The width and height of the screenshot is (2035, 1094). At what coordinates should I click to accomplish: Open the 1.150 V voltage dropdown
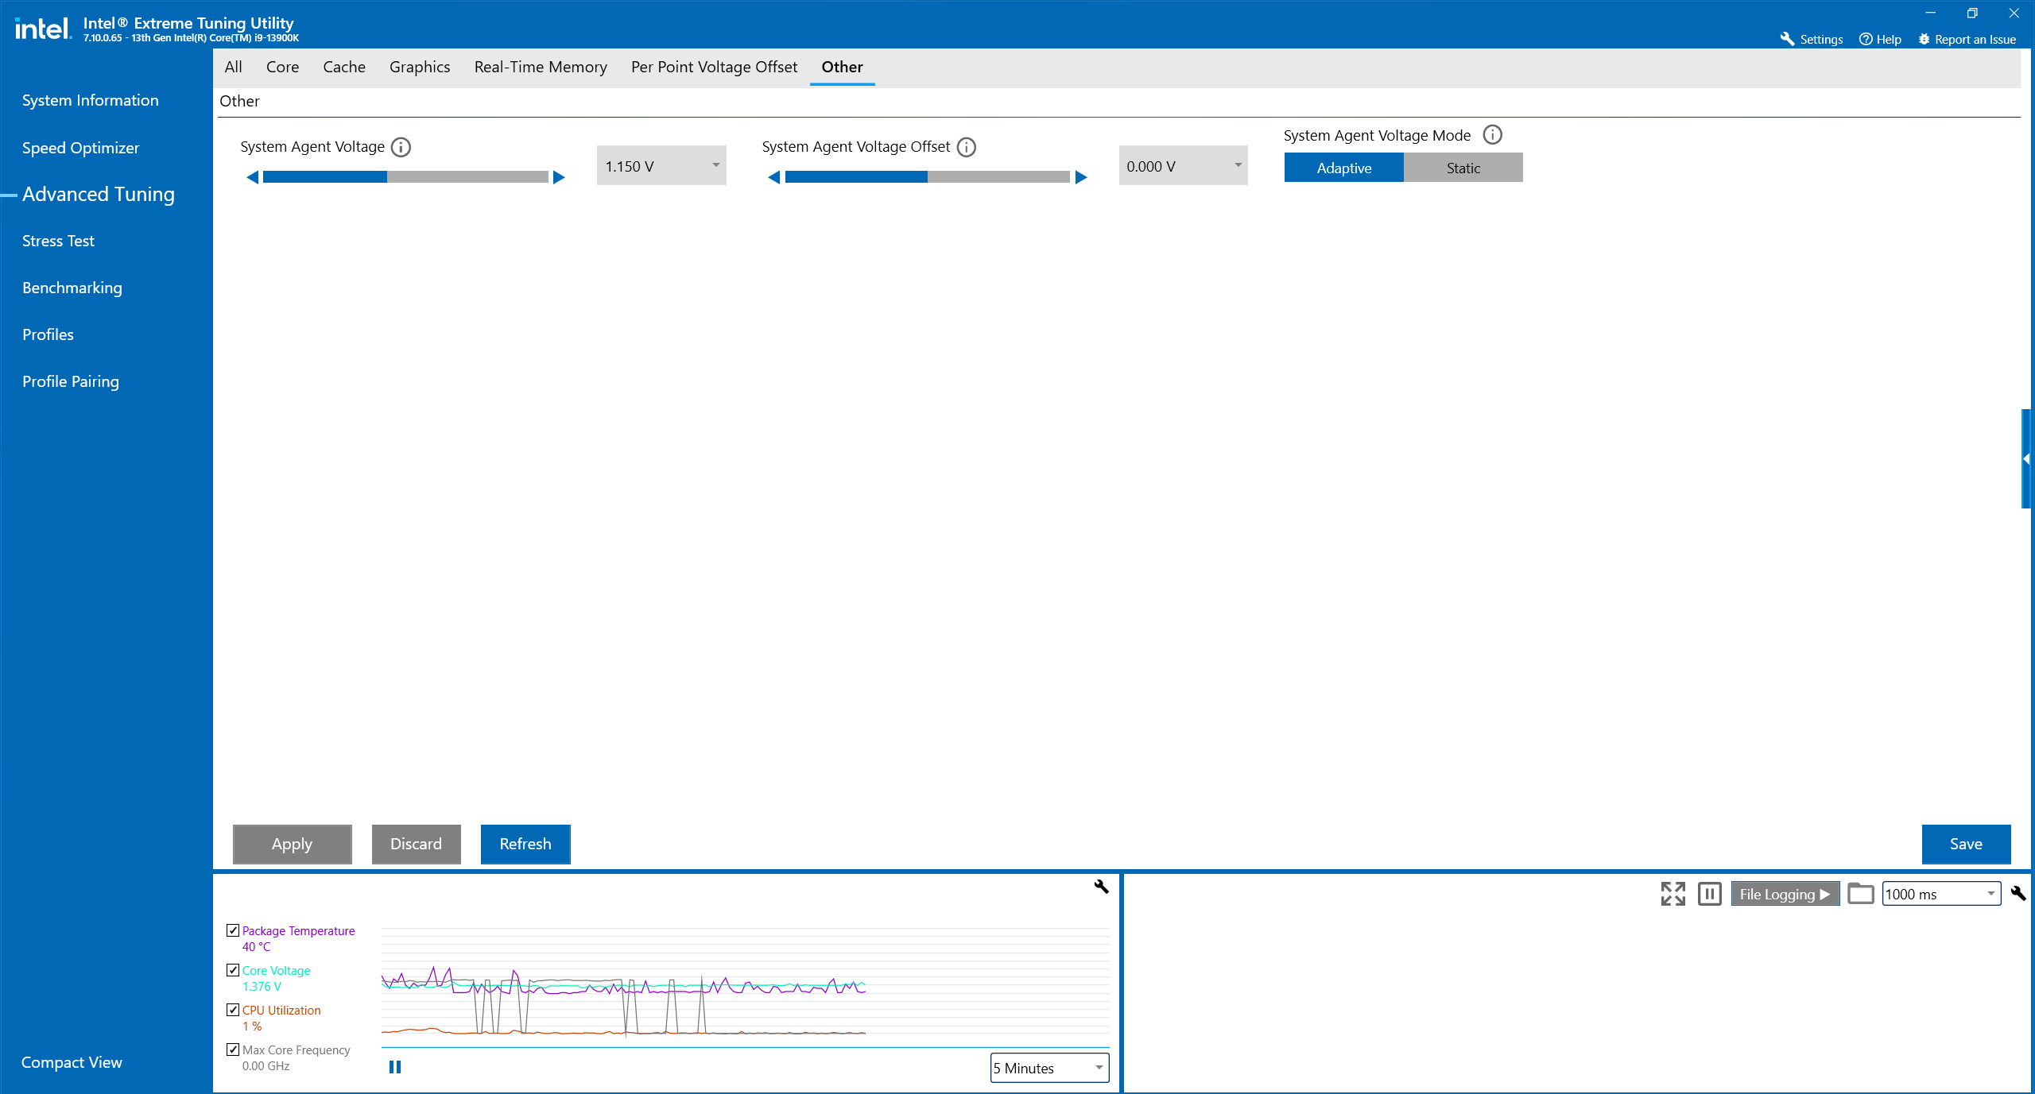tap(661, 165)
